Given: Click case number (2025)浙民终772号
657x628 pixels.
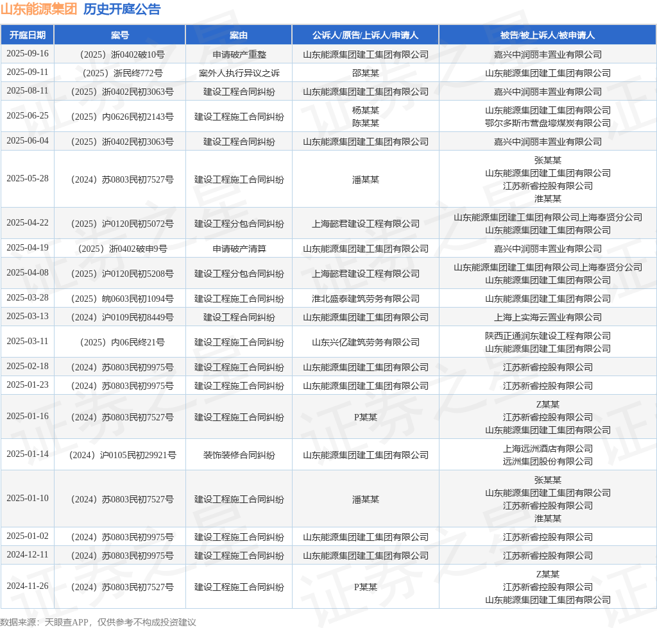Looking at the screenshot, I should (120, 73).
